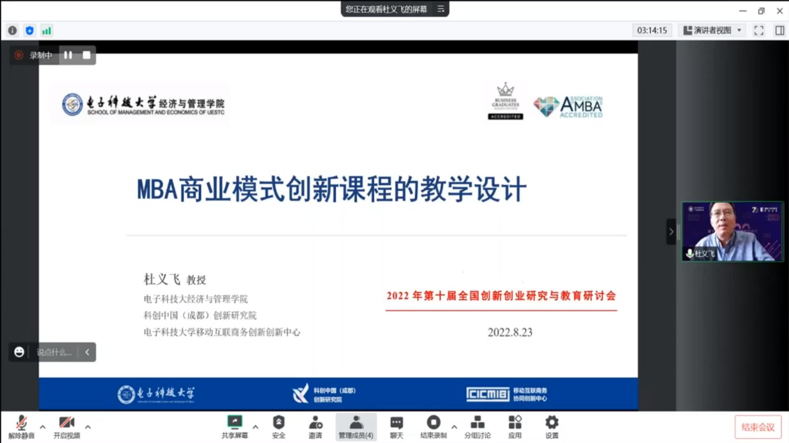The height and width of the screenshot is (443, 789).
Task: Click the blue encryption shield icon
Action: [x=30, y=30]
